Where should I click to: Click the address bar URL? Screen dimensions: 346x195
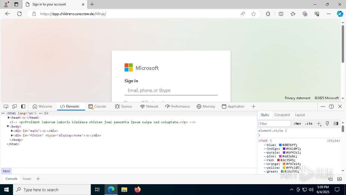tap(73, 14)
